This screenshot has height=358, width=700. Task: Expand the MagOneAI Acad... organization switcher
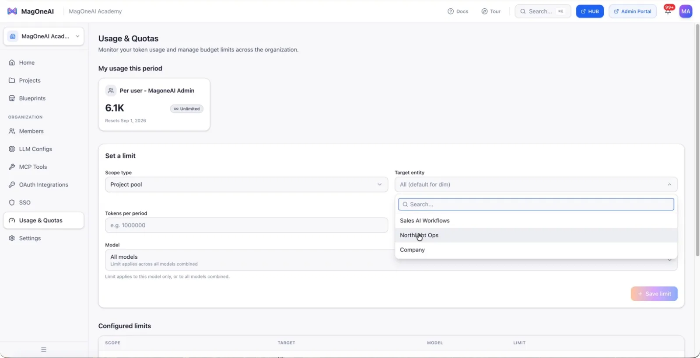(x=44, y=36)
